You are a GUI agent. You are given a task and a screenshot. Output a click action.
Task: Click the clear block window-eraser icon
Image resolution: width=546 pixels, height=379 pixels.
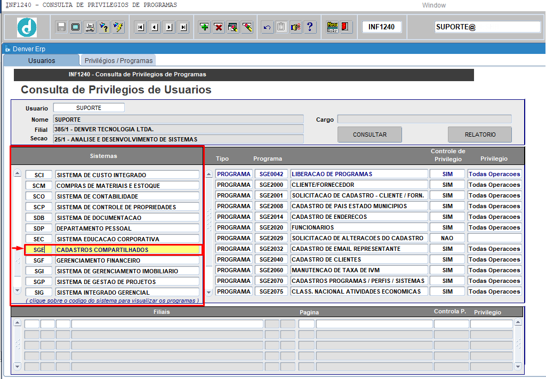pos(233,27)
